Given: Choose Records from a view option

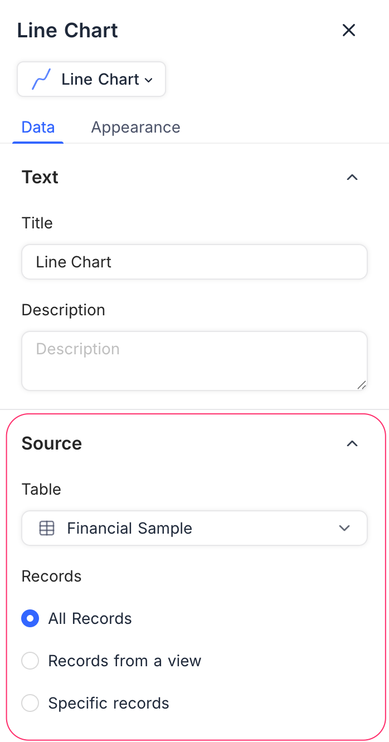Looking at the screenshot, I should click(x=30, y=661).
